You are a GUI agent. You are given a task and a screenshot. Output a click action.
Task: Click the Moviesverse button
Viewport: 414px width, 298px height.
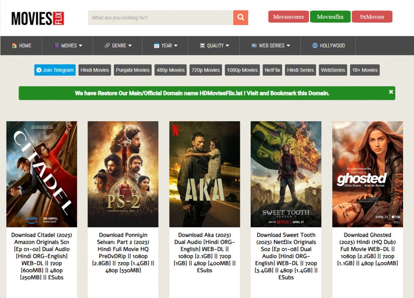click(x=288, y=17)
